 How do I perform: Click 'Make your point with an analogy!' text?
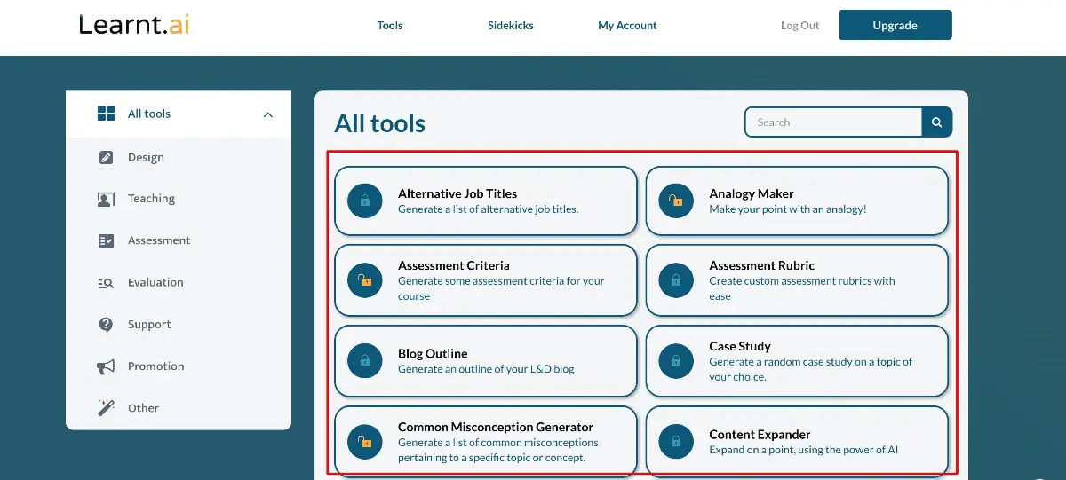pyautogui.click(x=788, y=209)
